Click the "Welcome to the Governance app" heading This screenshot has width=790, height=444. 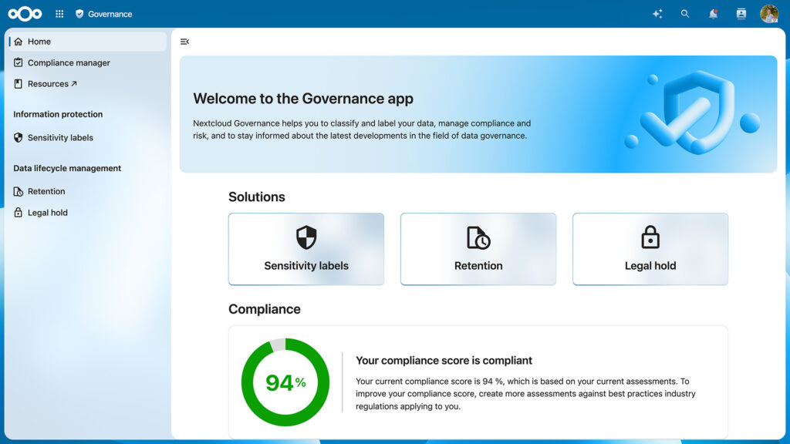[x=303, y=99]
